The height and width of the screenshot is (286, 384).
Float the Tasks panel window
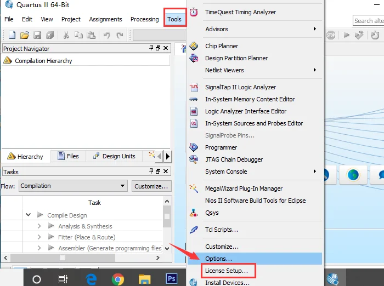point(158,171)
